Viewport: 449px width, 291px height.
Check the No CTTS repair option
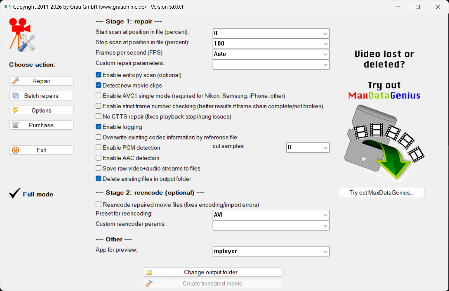98,117
